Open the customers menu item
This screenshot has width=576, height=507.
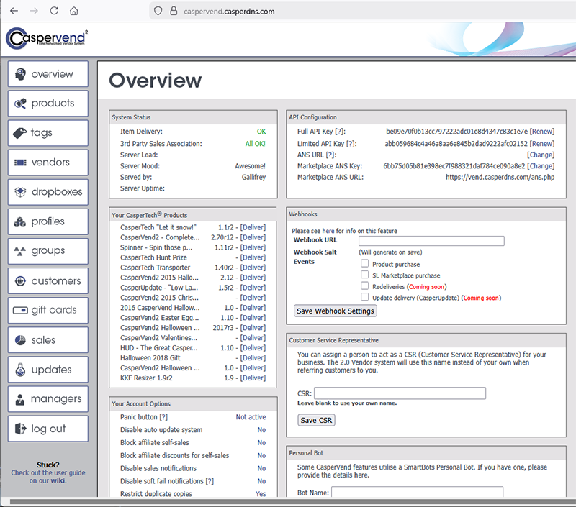48,281
